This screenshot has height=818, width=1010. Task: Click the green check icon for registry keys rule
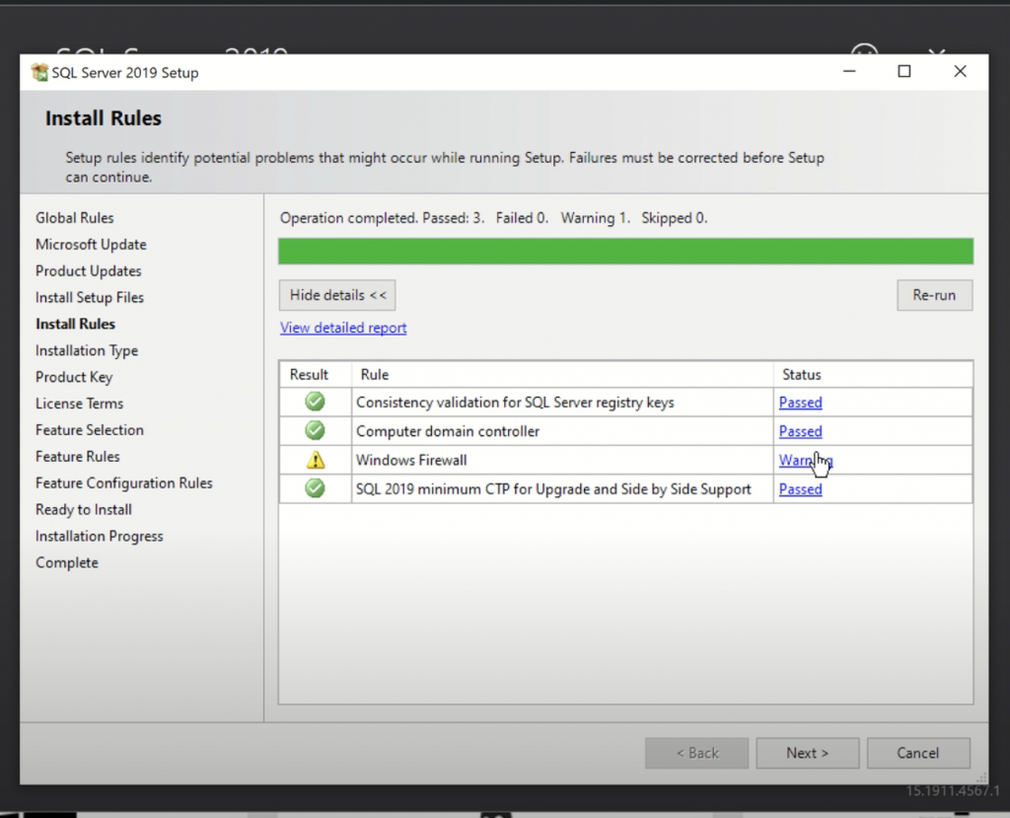pos(315,402)
